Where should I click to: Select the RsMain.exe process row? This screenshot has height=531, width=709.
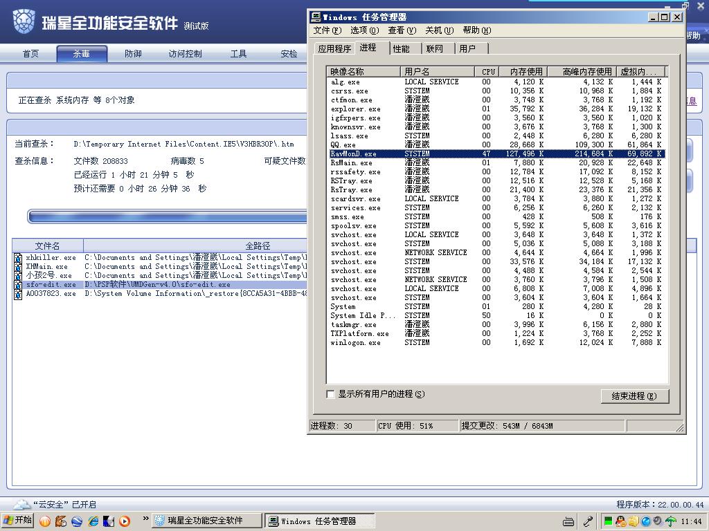pyautogui.click(x=496, y=162)
